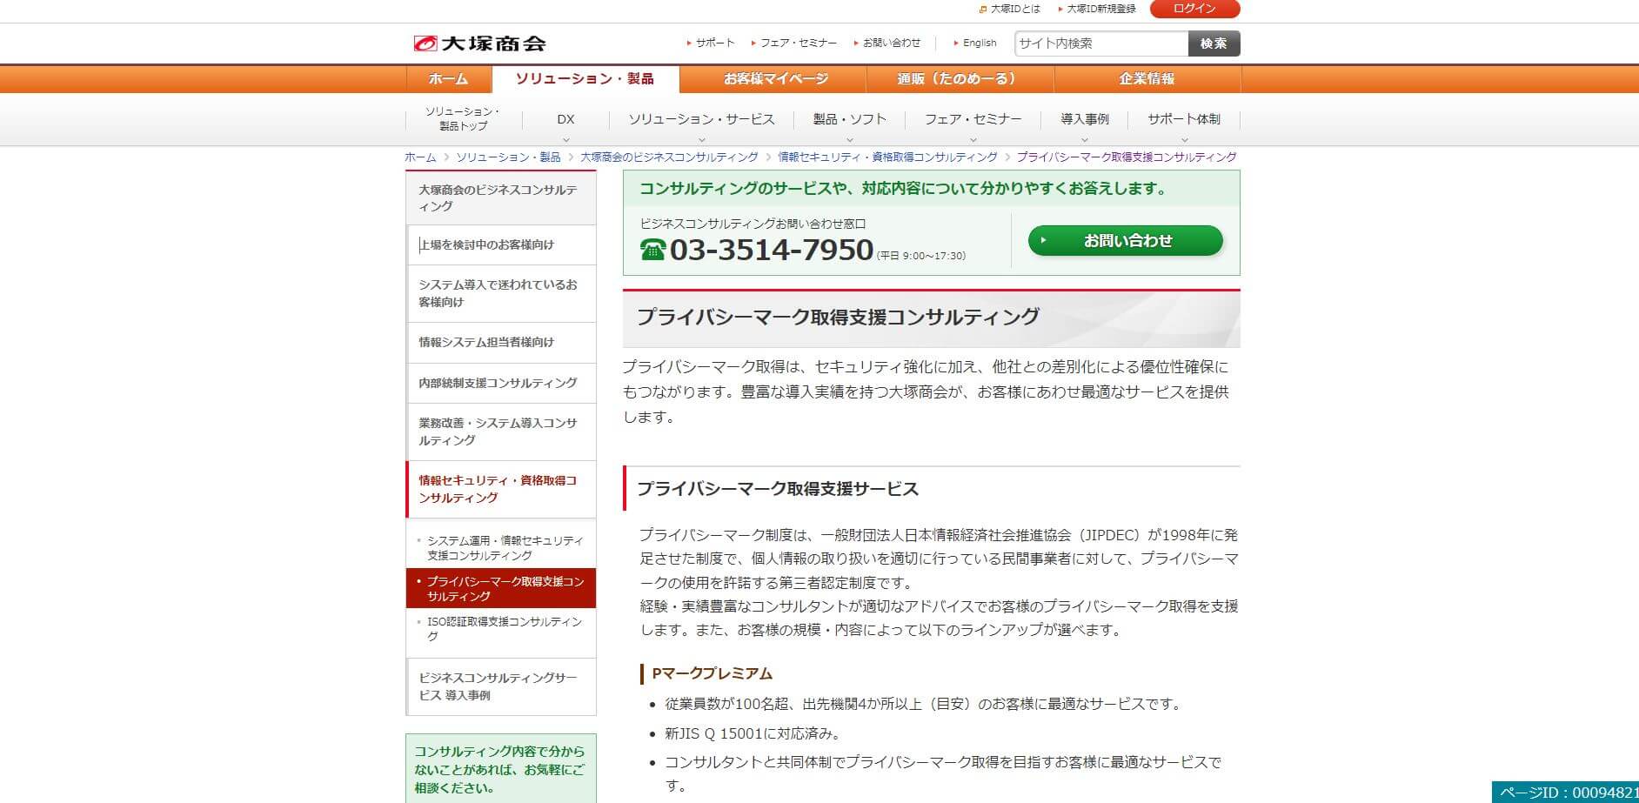Open the 企業情報 tab

1147,79
